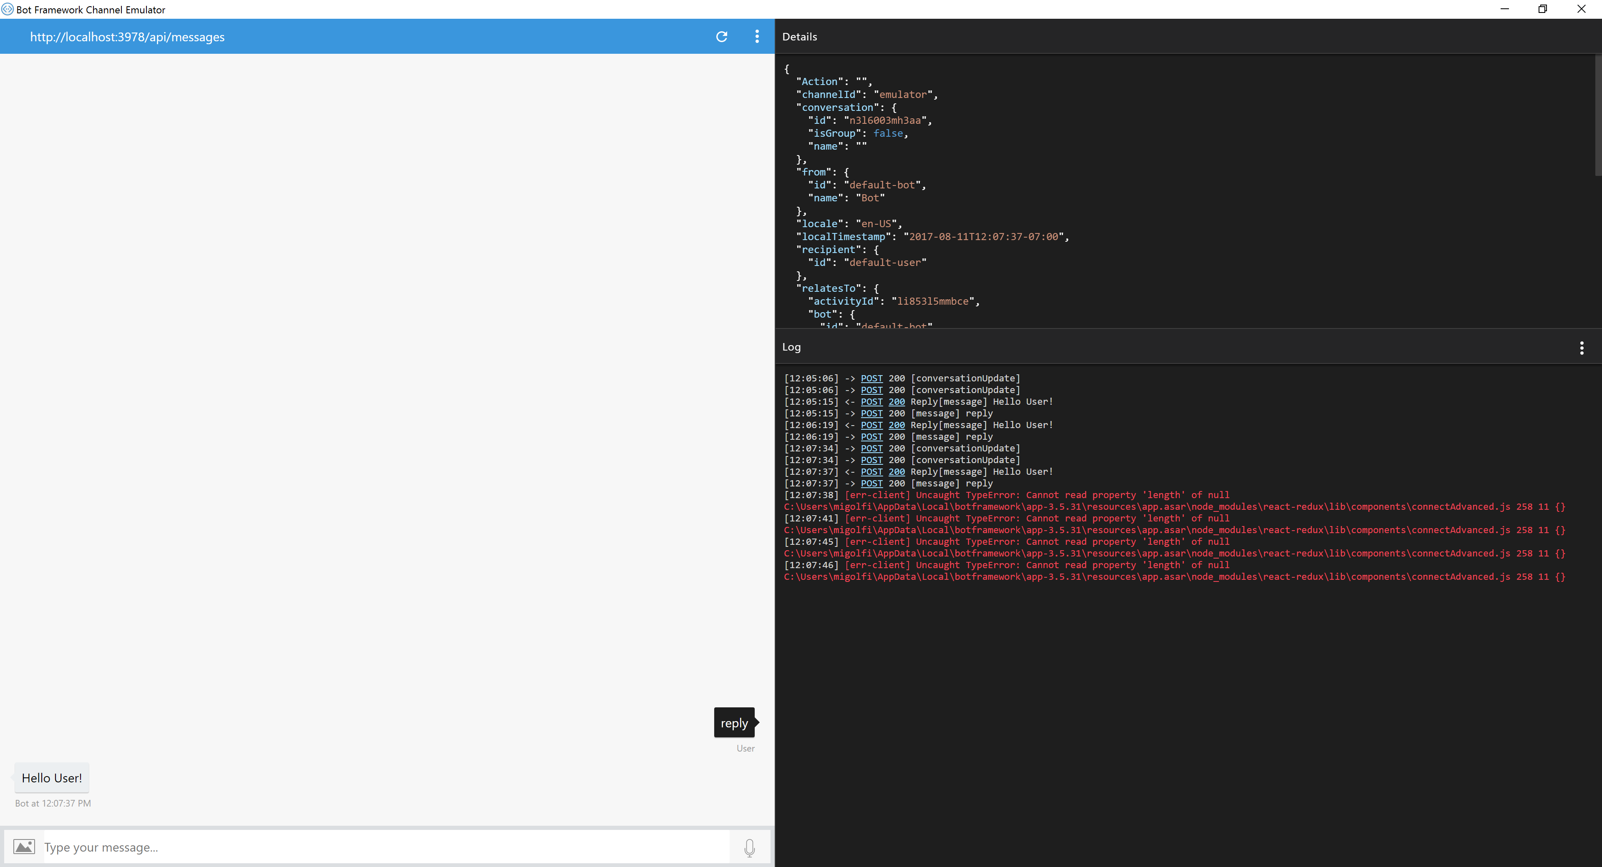Select the Details panel header
Image resolution: width=1602 pixels, height=867 pixels.
click(x=800, y=37)
